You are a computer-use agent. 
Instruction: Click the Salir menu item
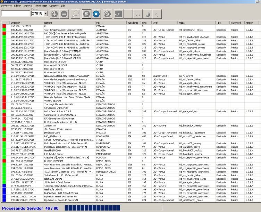pyautogui.click(x=63, y=6)
